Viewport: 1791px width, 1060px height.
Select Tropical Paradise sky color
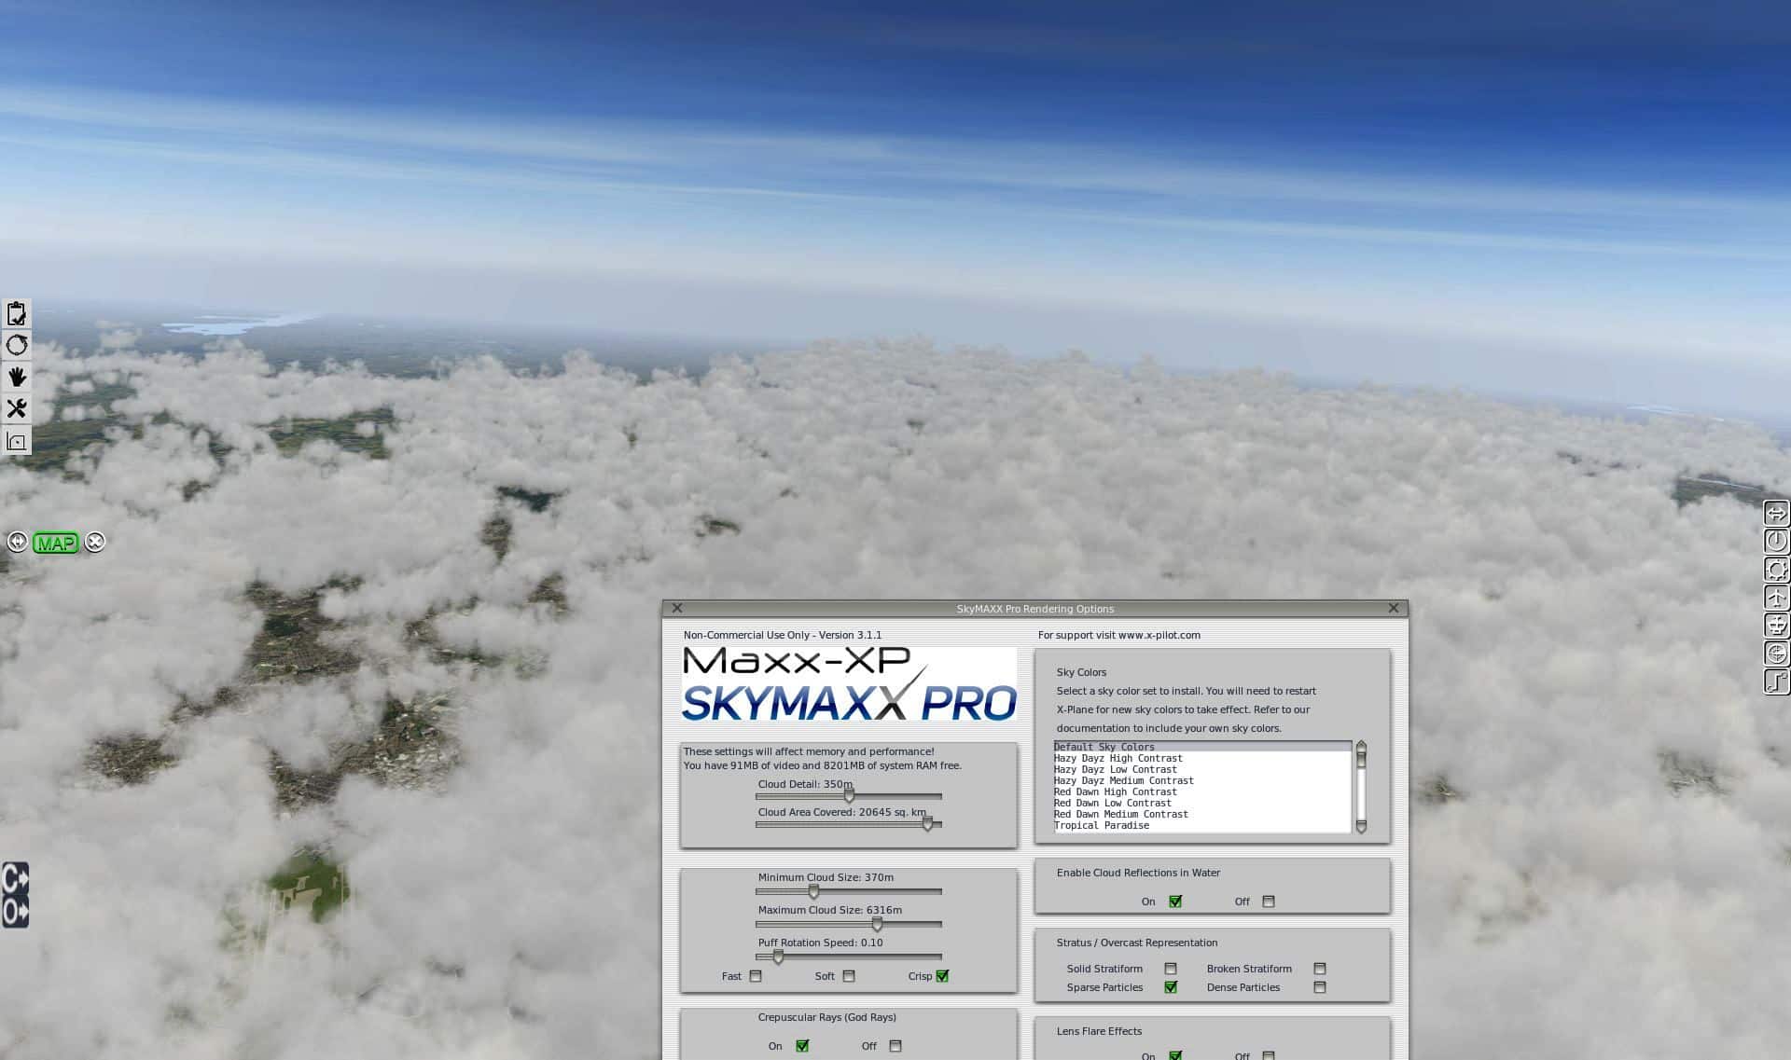1102,825
